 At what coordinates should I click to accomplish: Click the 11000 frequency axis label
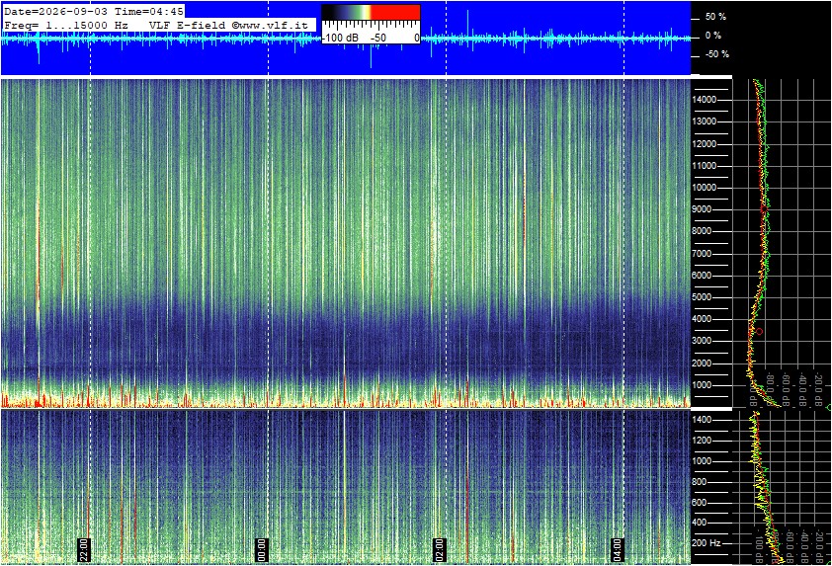coord(705,166)
